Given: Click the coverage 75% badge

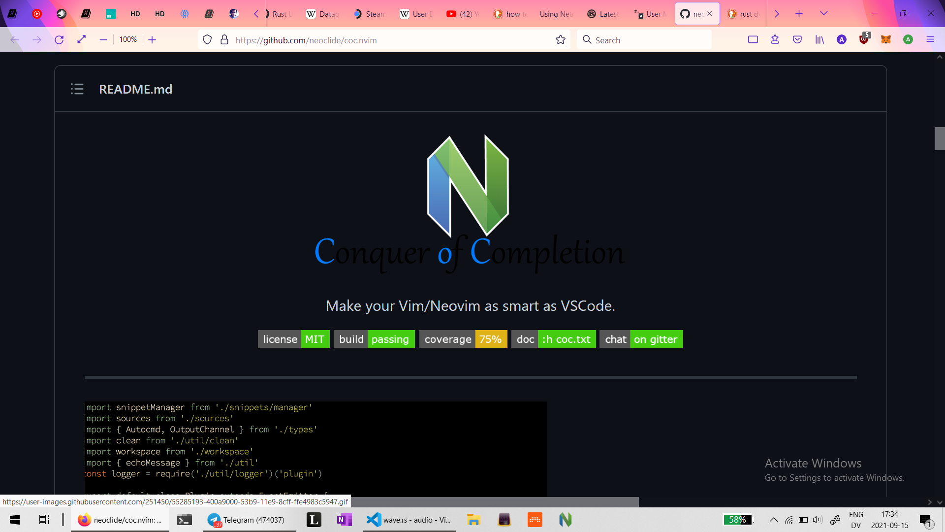Looking at the screenshot, I should (463, 339).
